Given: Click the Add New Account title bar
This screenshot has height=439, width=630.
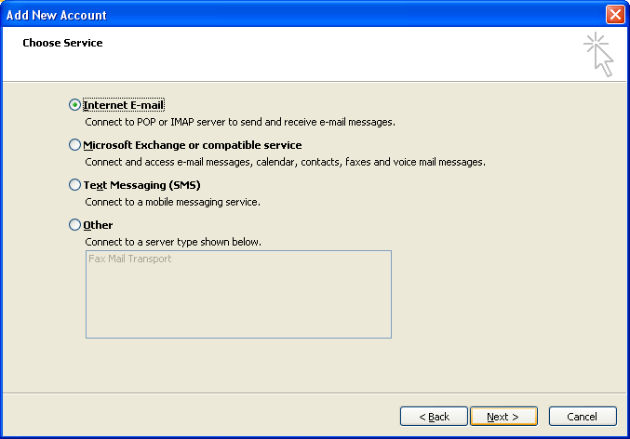Looking at the screenshot, I should [302, 15].
